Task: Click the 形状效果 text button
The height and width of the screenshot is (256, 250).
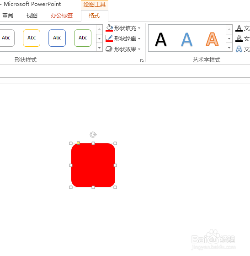Action: click(125, 49)
